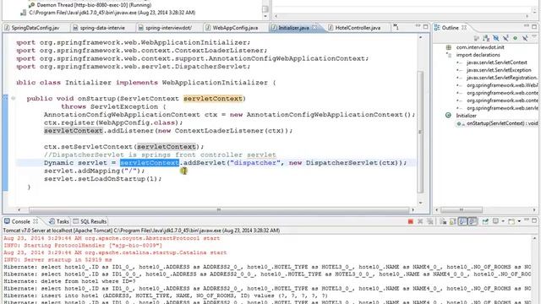The width and height of the screenshot is (541, 304).
Task: Click editor horizontal scrollbar thumb
Action: 219,209
